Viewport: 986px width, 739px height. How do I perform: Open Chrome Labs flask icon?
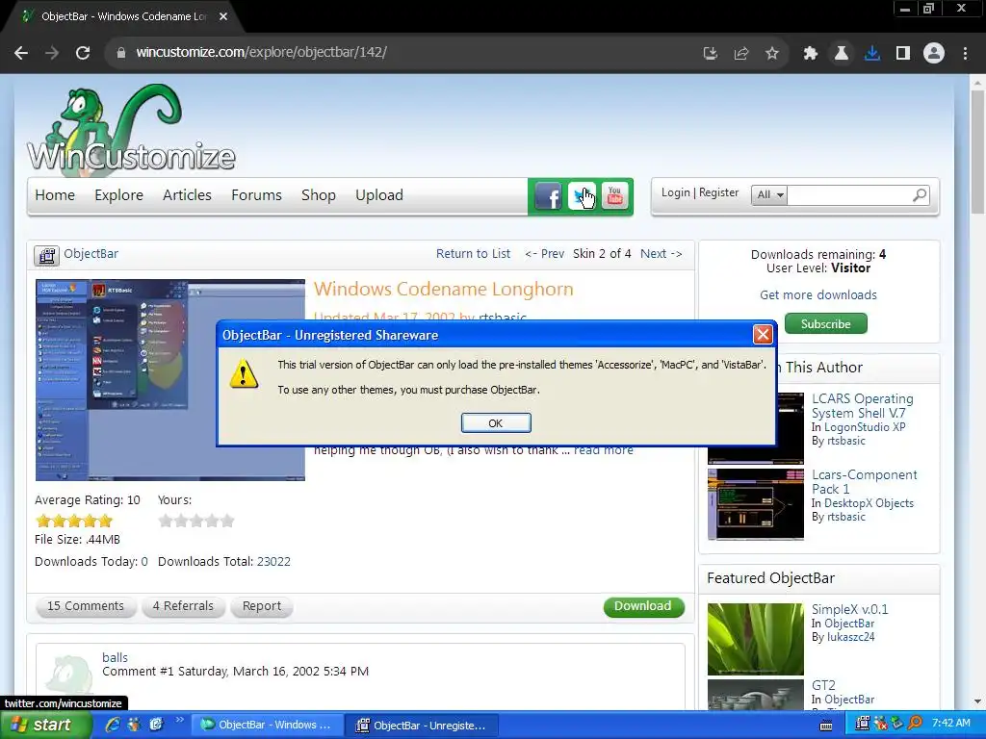842,54
